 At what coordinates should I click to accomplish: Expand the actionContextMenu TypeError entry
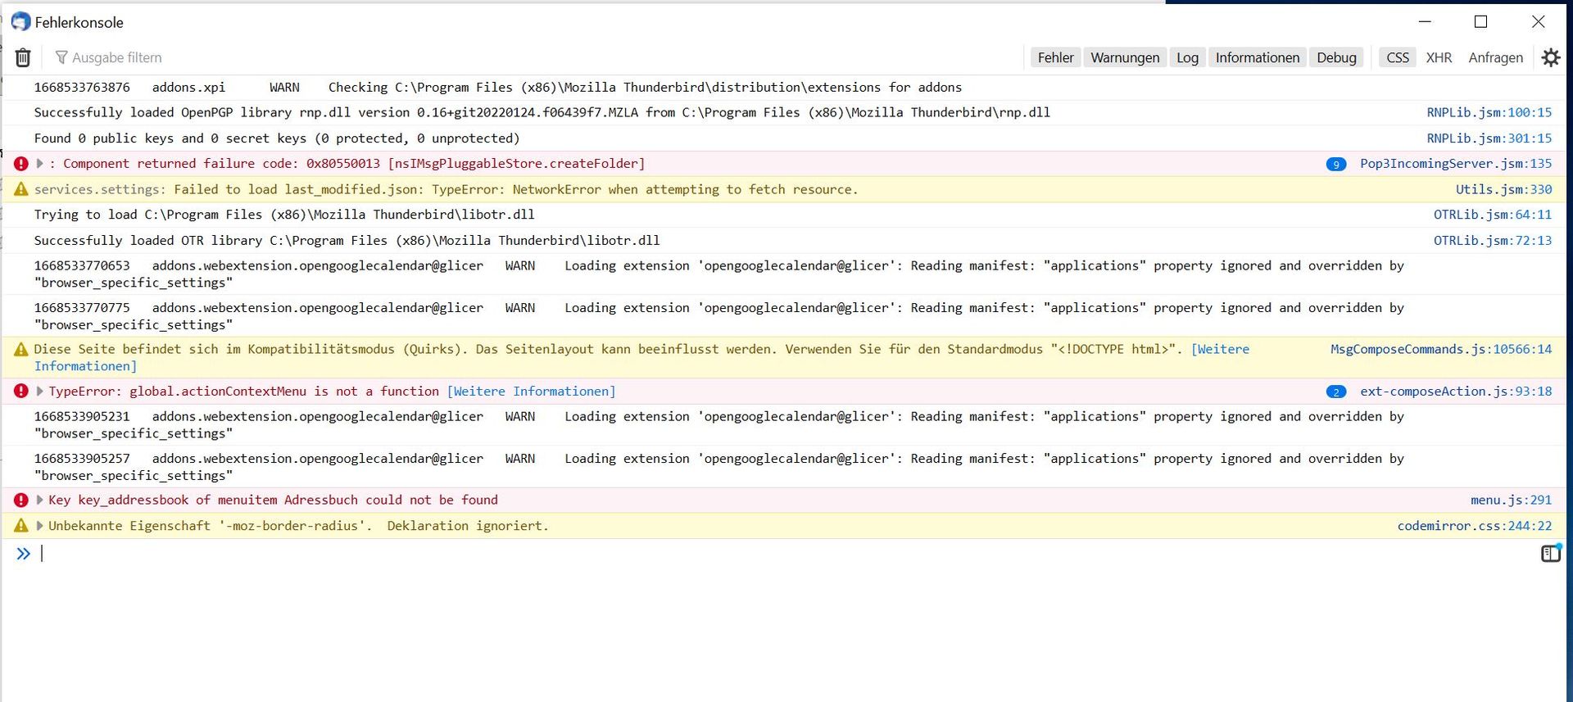point(39,392)
